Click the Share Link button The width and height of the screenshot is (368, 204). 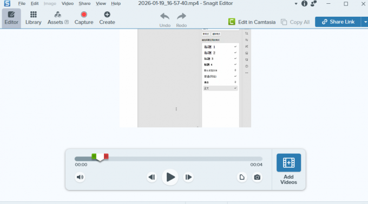click(x=338, y=22)
